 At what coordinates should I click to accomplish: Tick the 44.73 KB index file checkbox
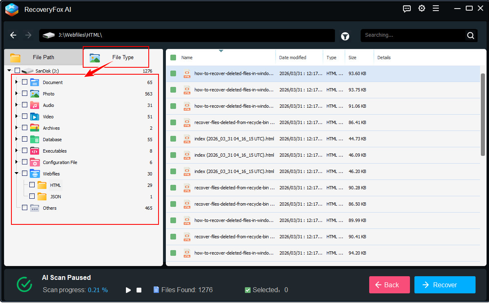(x=173, y=139)
